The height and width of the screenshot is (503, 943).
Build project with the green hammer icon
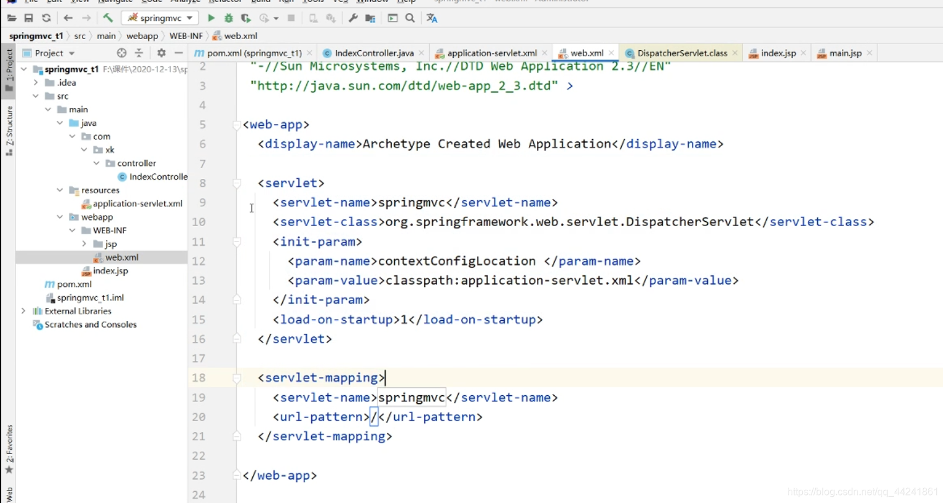(x=108, y=18)
